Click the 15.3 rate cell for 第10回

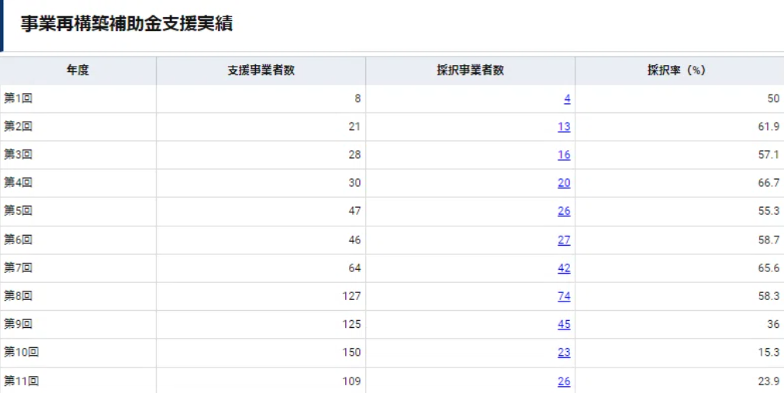pyautogui.click(x=768, y=353)
